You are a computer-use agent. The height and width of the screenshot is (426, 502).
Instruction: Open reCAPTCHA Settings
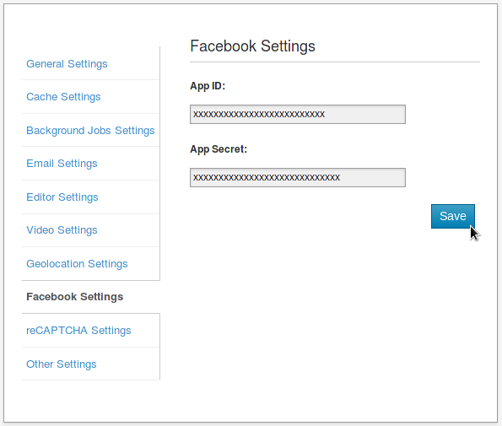(78, 331)
